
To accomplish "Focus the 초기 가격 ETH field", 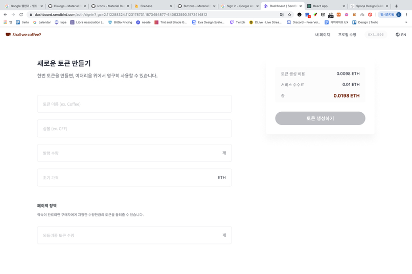I will point(134,178).
